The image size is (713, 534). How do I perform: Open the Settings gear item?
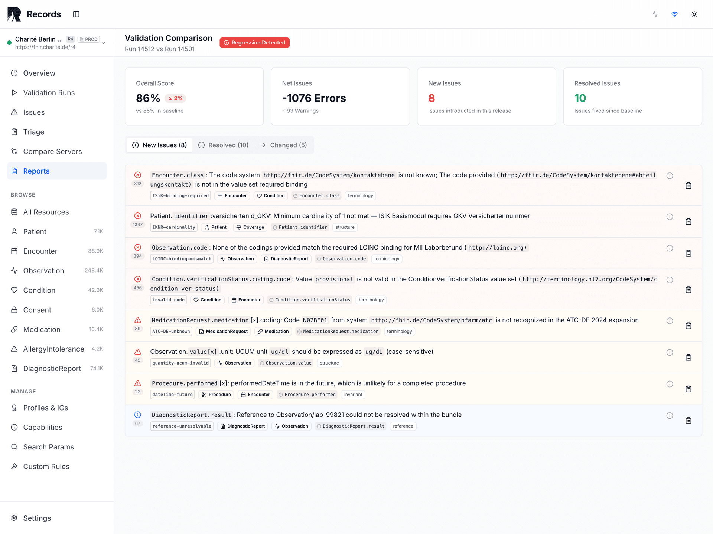point(37,518)
